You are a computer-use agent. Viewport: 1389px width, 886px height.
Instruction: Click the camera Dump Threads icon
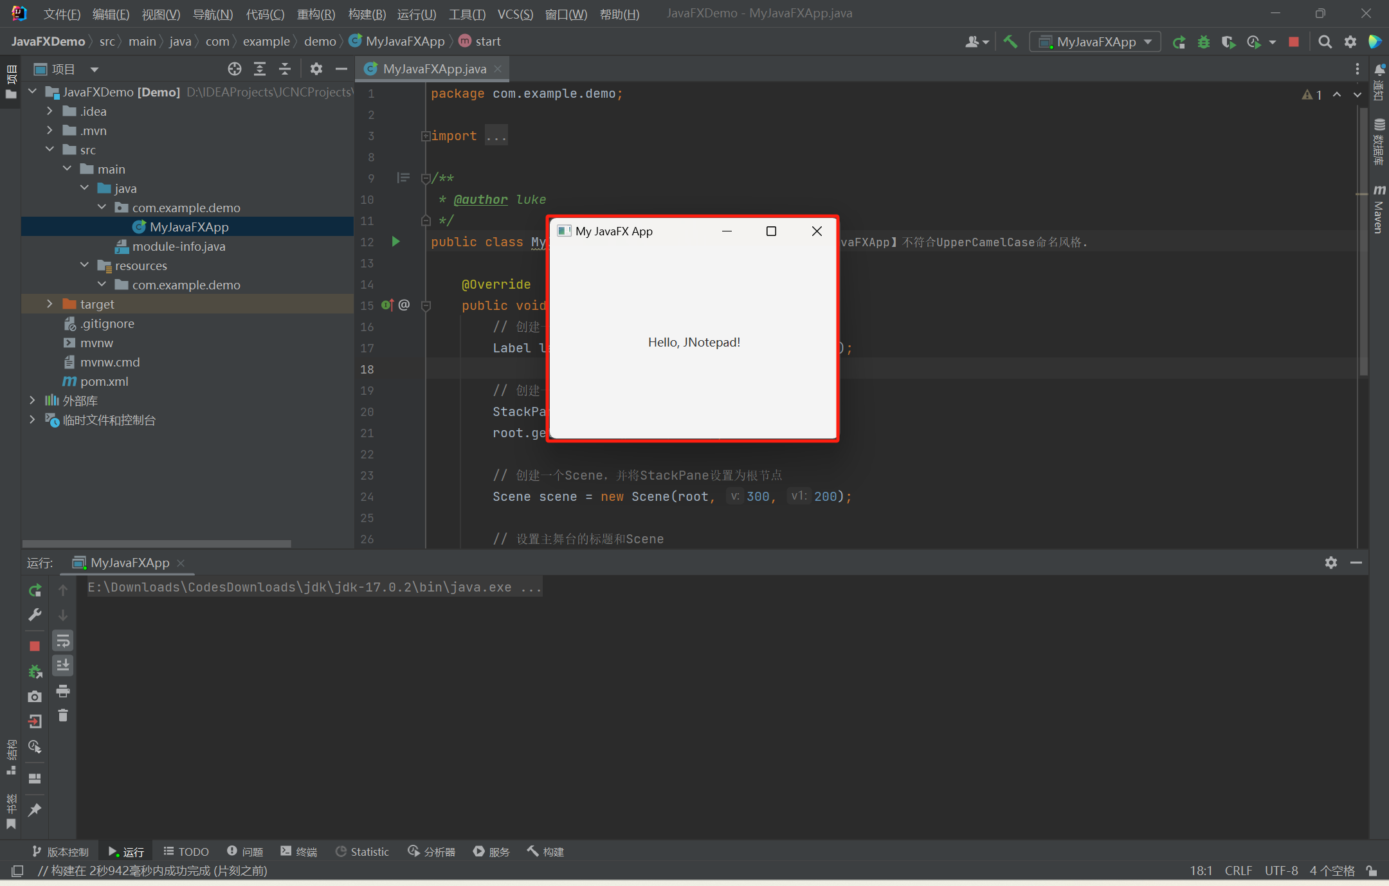point(35,696)
